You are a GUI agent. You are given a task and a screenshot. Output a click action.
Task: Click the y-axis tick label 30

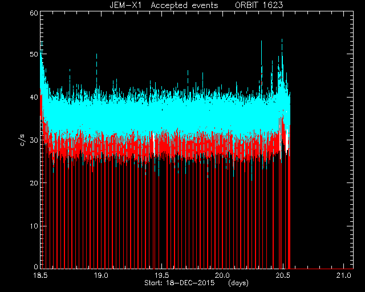[x=34, y=140]
